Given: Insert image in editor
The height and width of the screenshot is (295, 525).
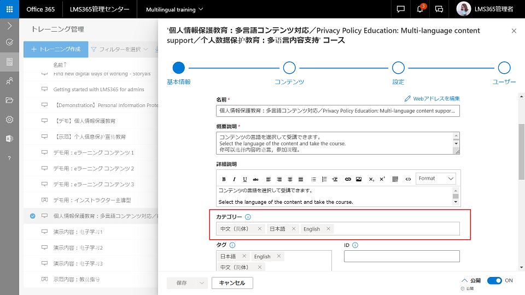Looking at the screenshot, I should 359,179.
